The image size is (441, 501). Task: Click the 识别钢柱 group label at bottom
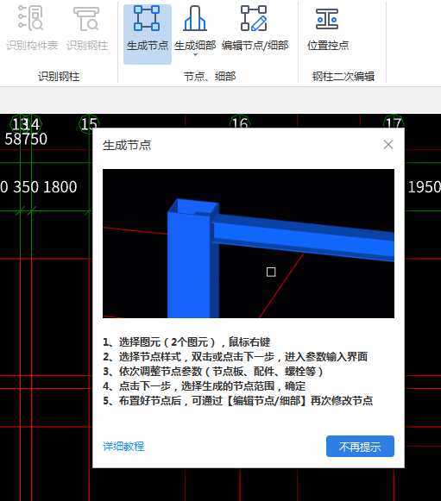[59, 77]
